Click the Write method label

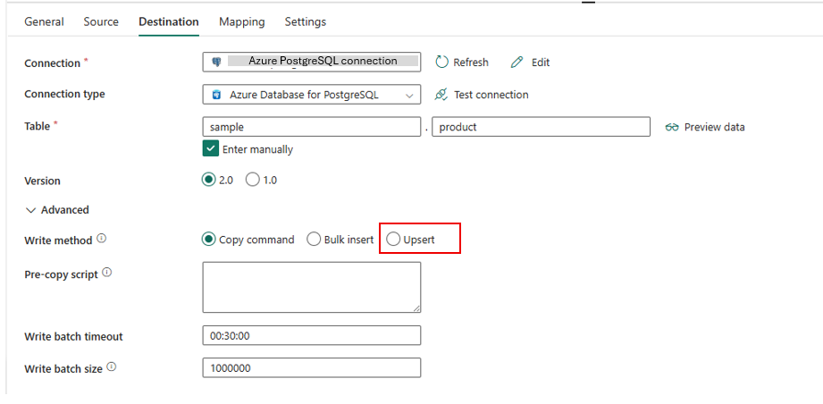58,240
